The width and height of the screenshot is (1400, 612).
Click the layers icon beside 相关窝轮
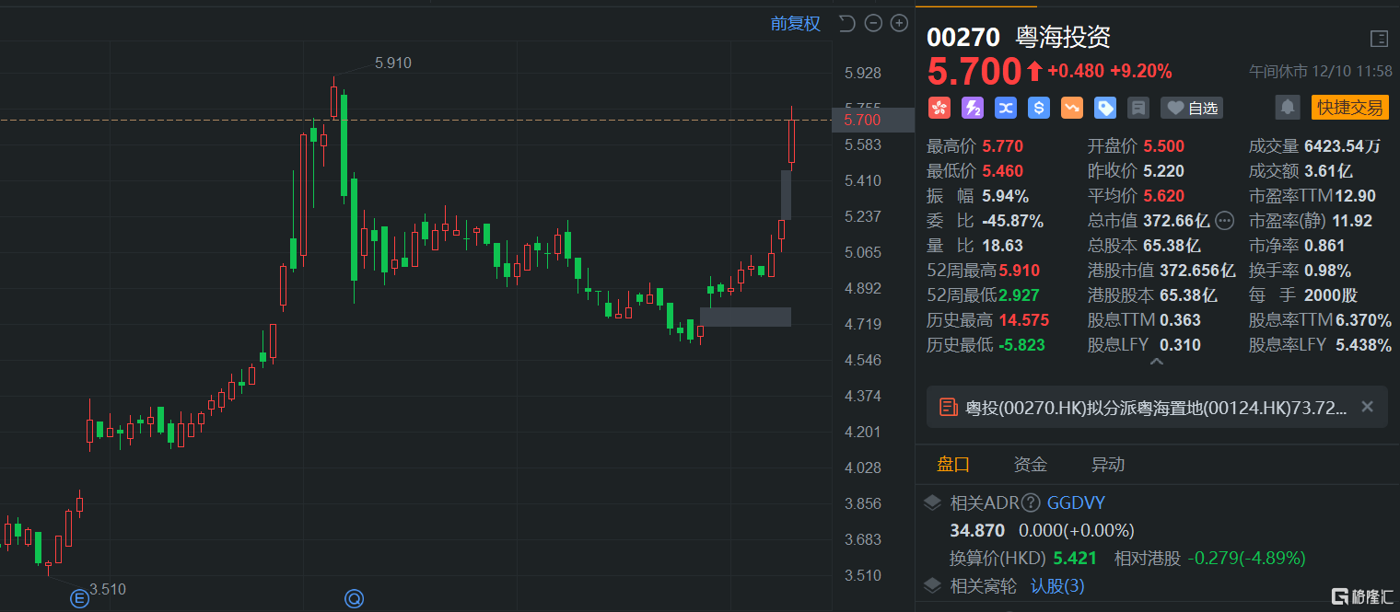pos(933,585)
